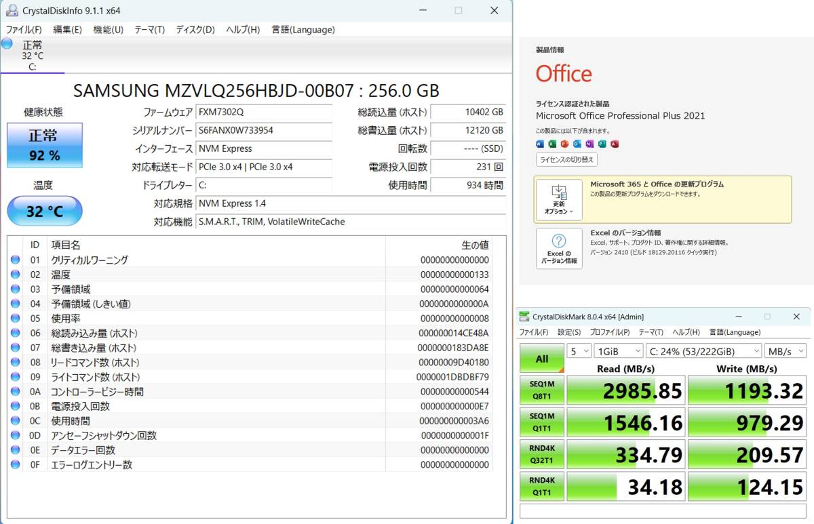Run the SEQ1M Q8T1 benchmark test
The image size is (814, 524).
pyautogui.click(x=541, y=390)
